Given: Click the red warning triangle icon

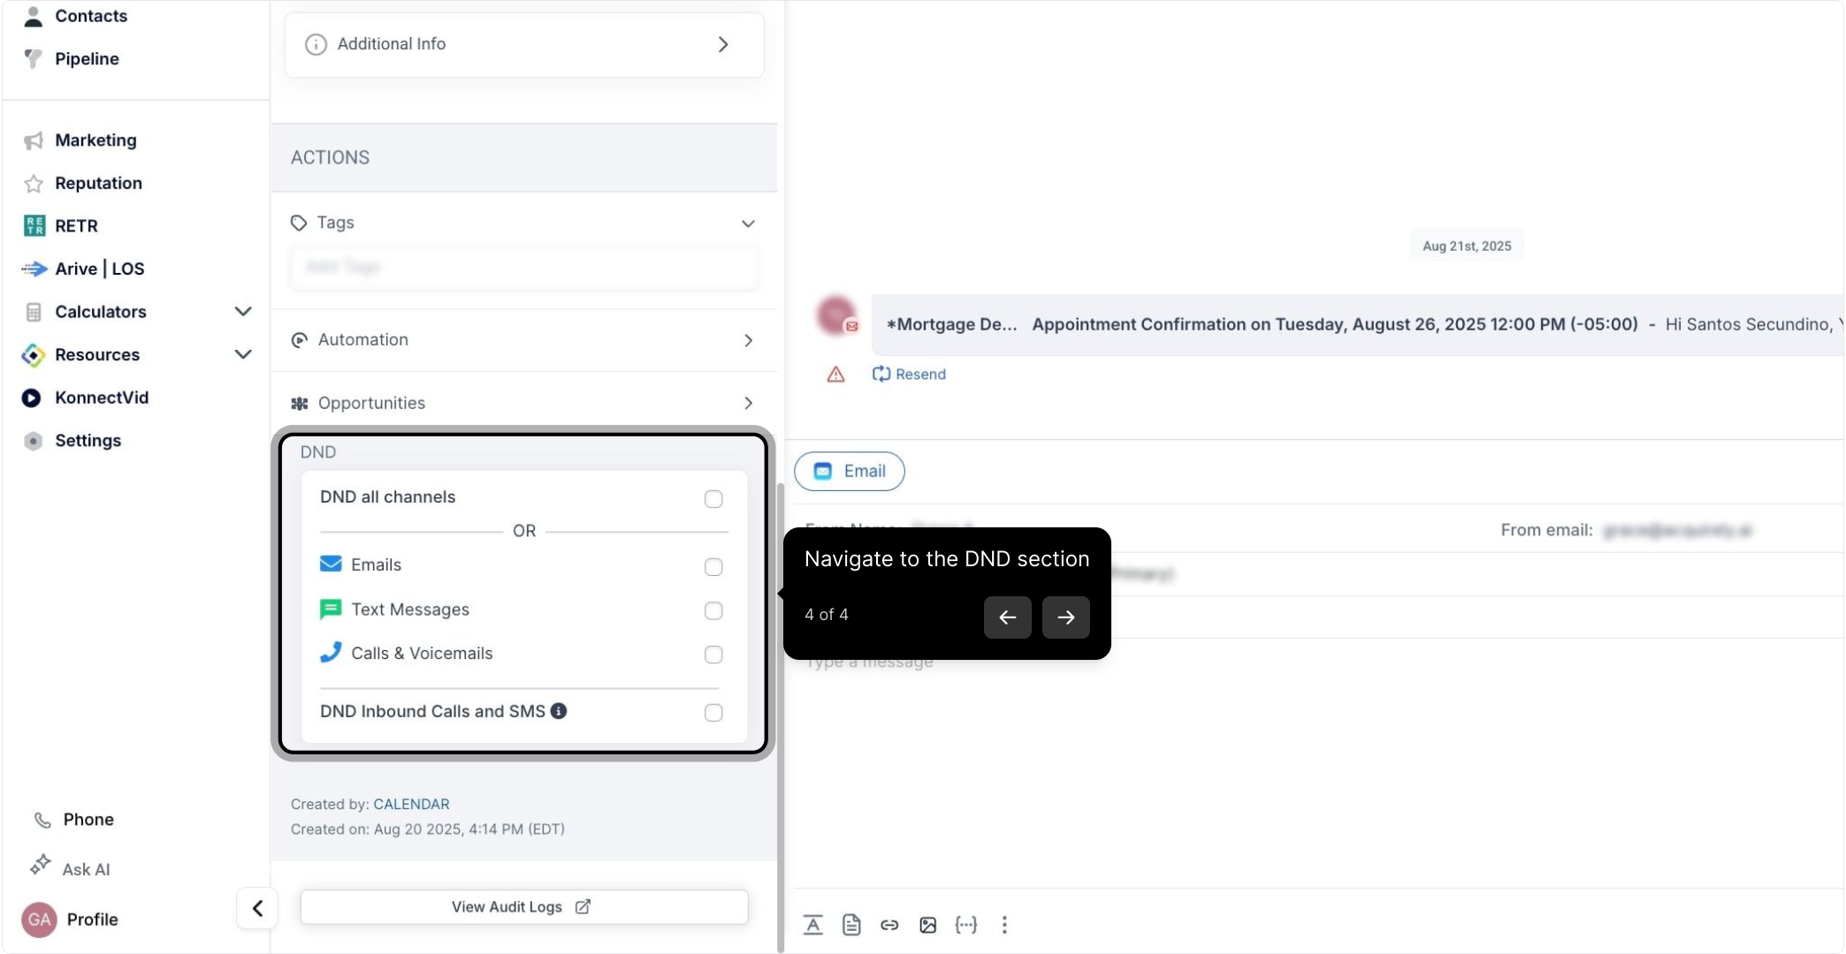Looking at the screenshot, I should [835, 375].
